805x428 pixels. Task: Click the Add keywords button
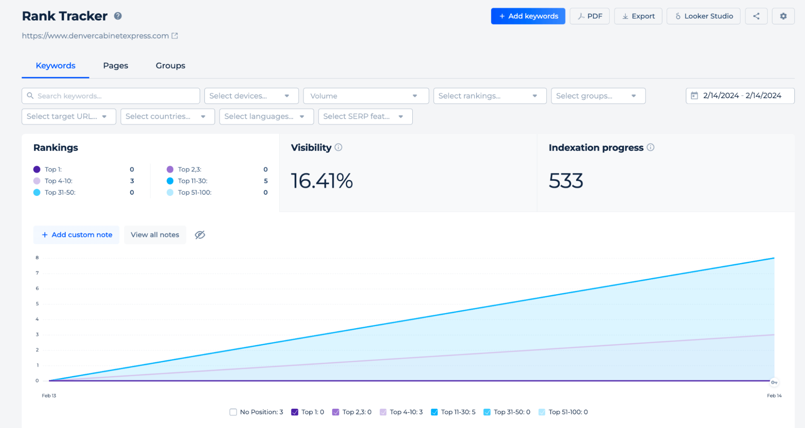coord(528,16)
